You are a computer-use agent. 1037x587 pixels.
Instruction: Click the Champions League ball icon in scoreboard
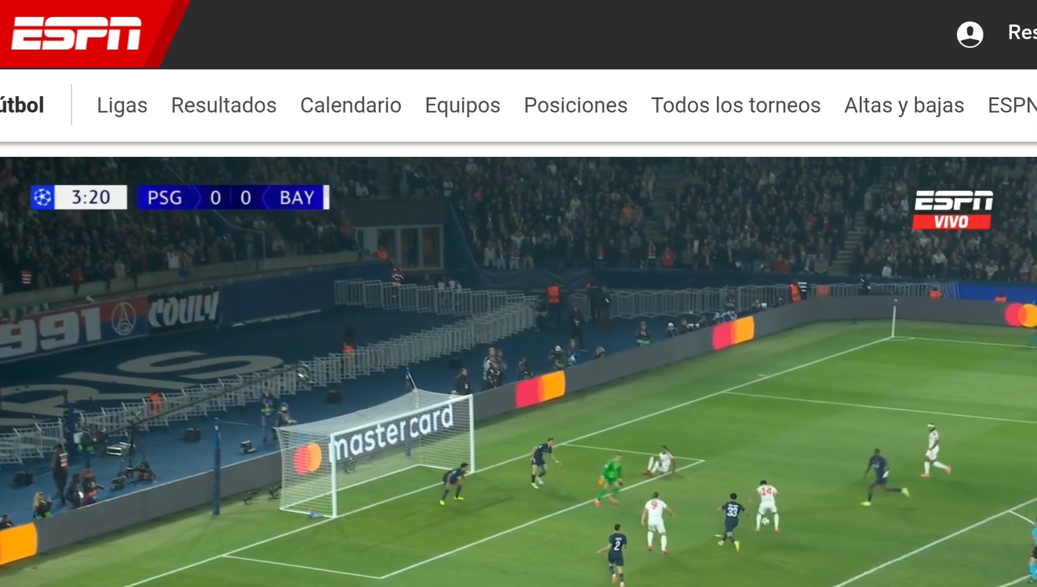43,198
